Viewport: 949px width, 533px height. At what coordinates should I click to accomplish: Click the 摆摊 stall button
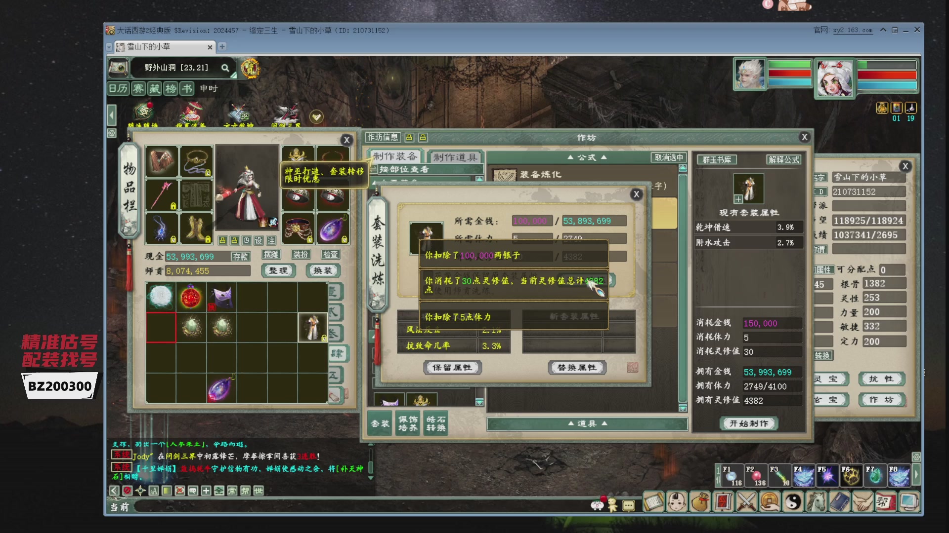pos(271,255)
